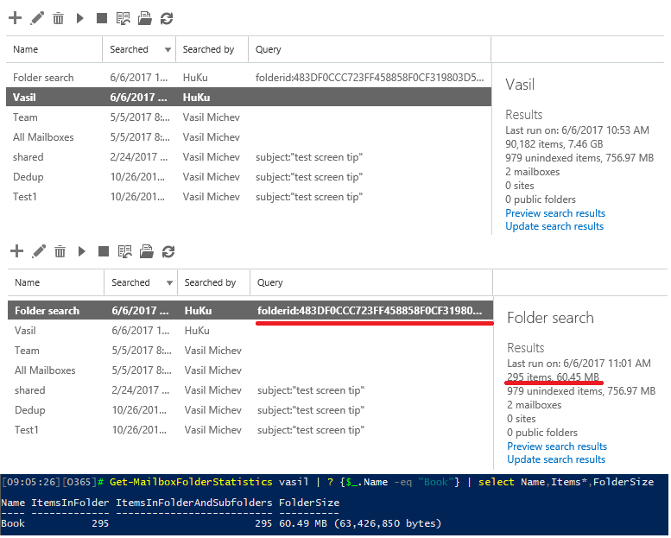The width and height of the screenshot is (671, 538).
Task: Click the Delete trash icon in upper toolbar
Action: tap(58, 18)
